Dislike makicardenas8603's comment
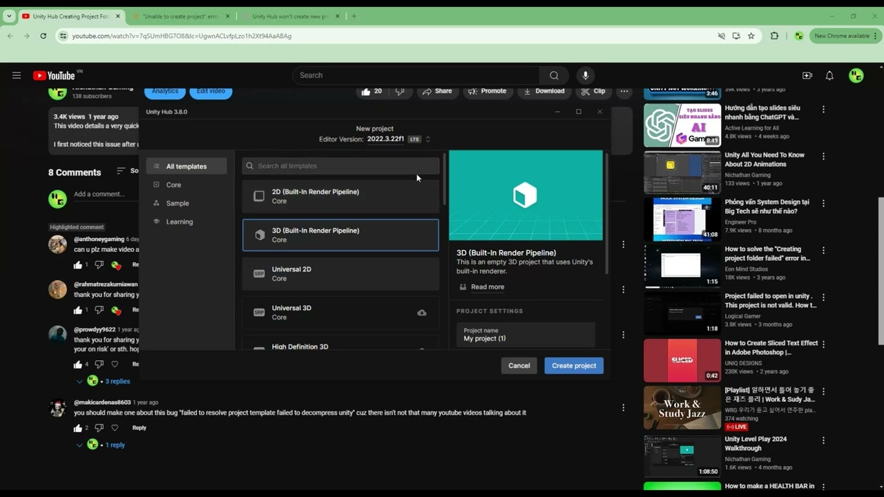Image resolution: width=884 pixels, height=497 pixels. pos(99,428)
